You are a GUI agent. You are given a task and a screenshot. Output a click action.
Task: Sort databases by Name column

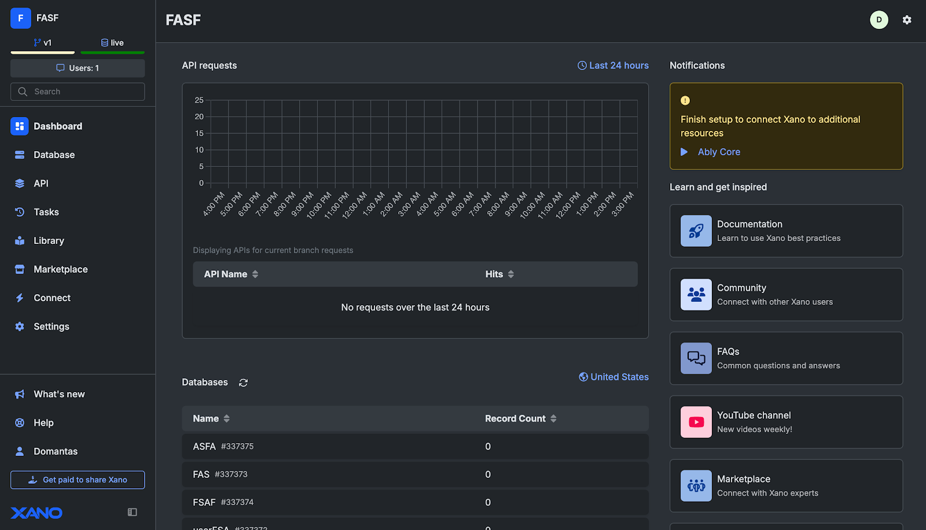pos(211,418)
